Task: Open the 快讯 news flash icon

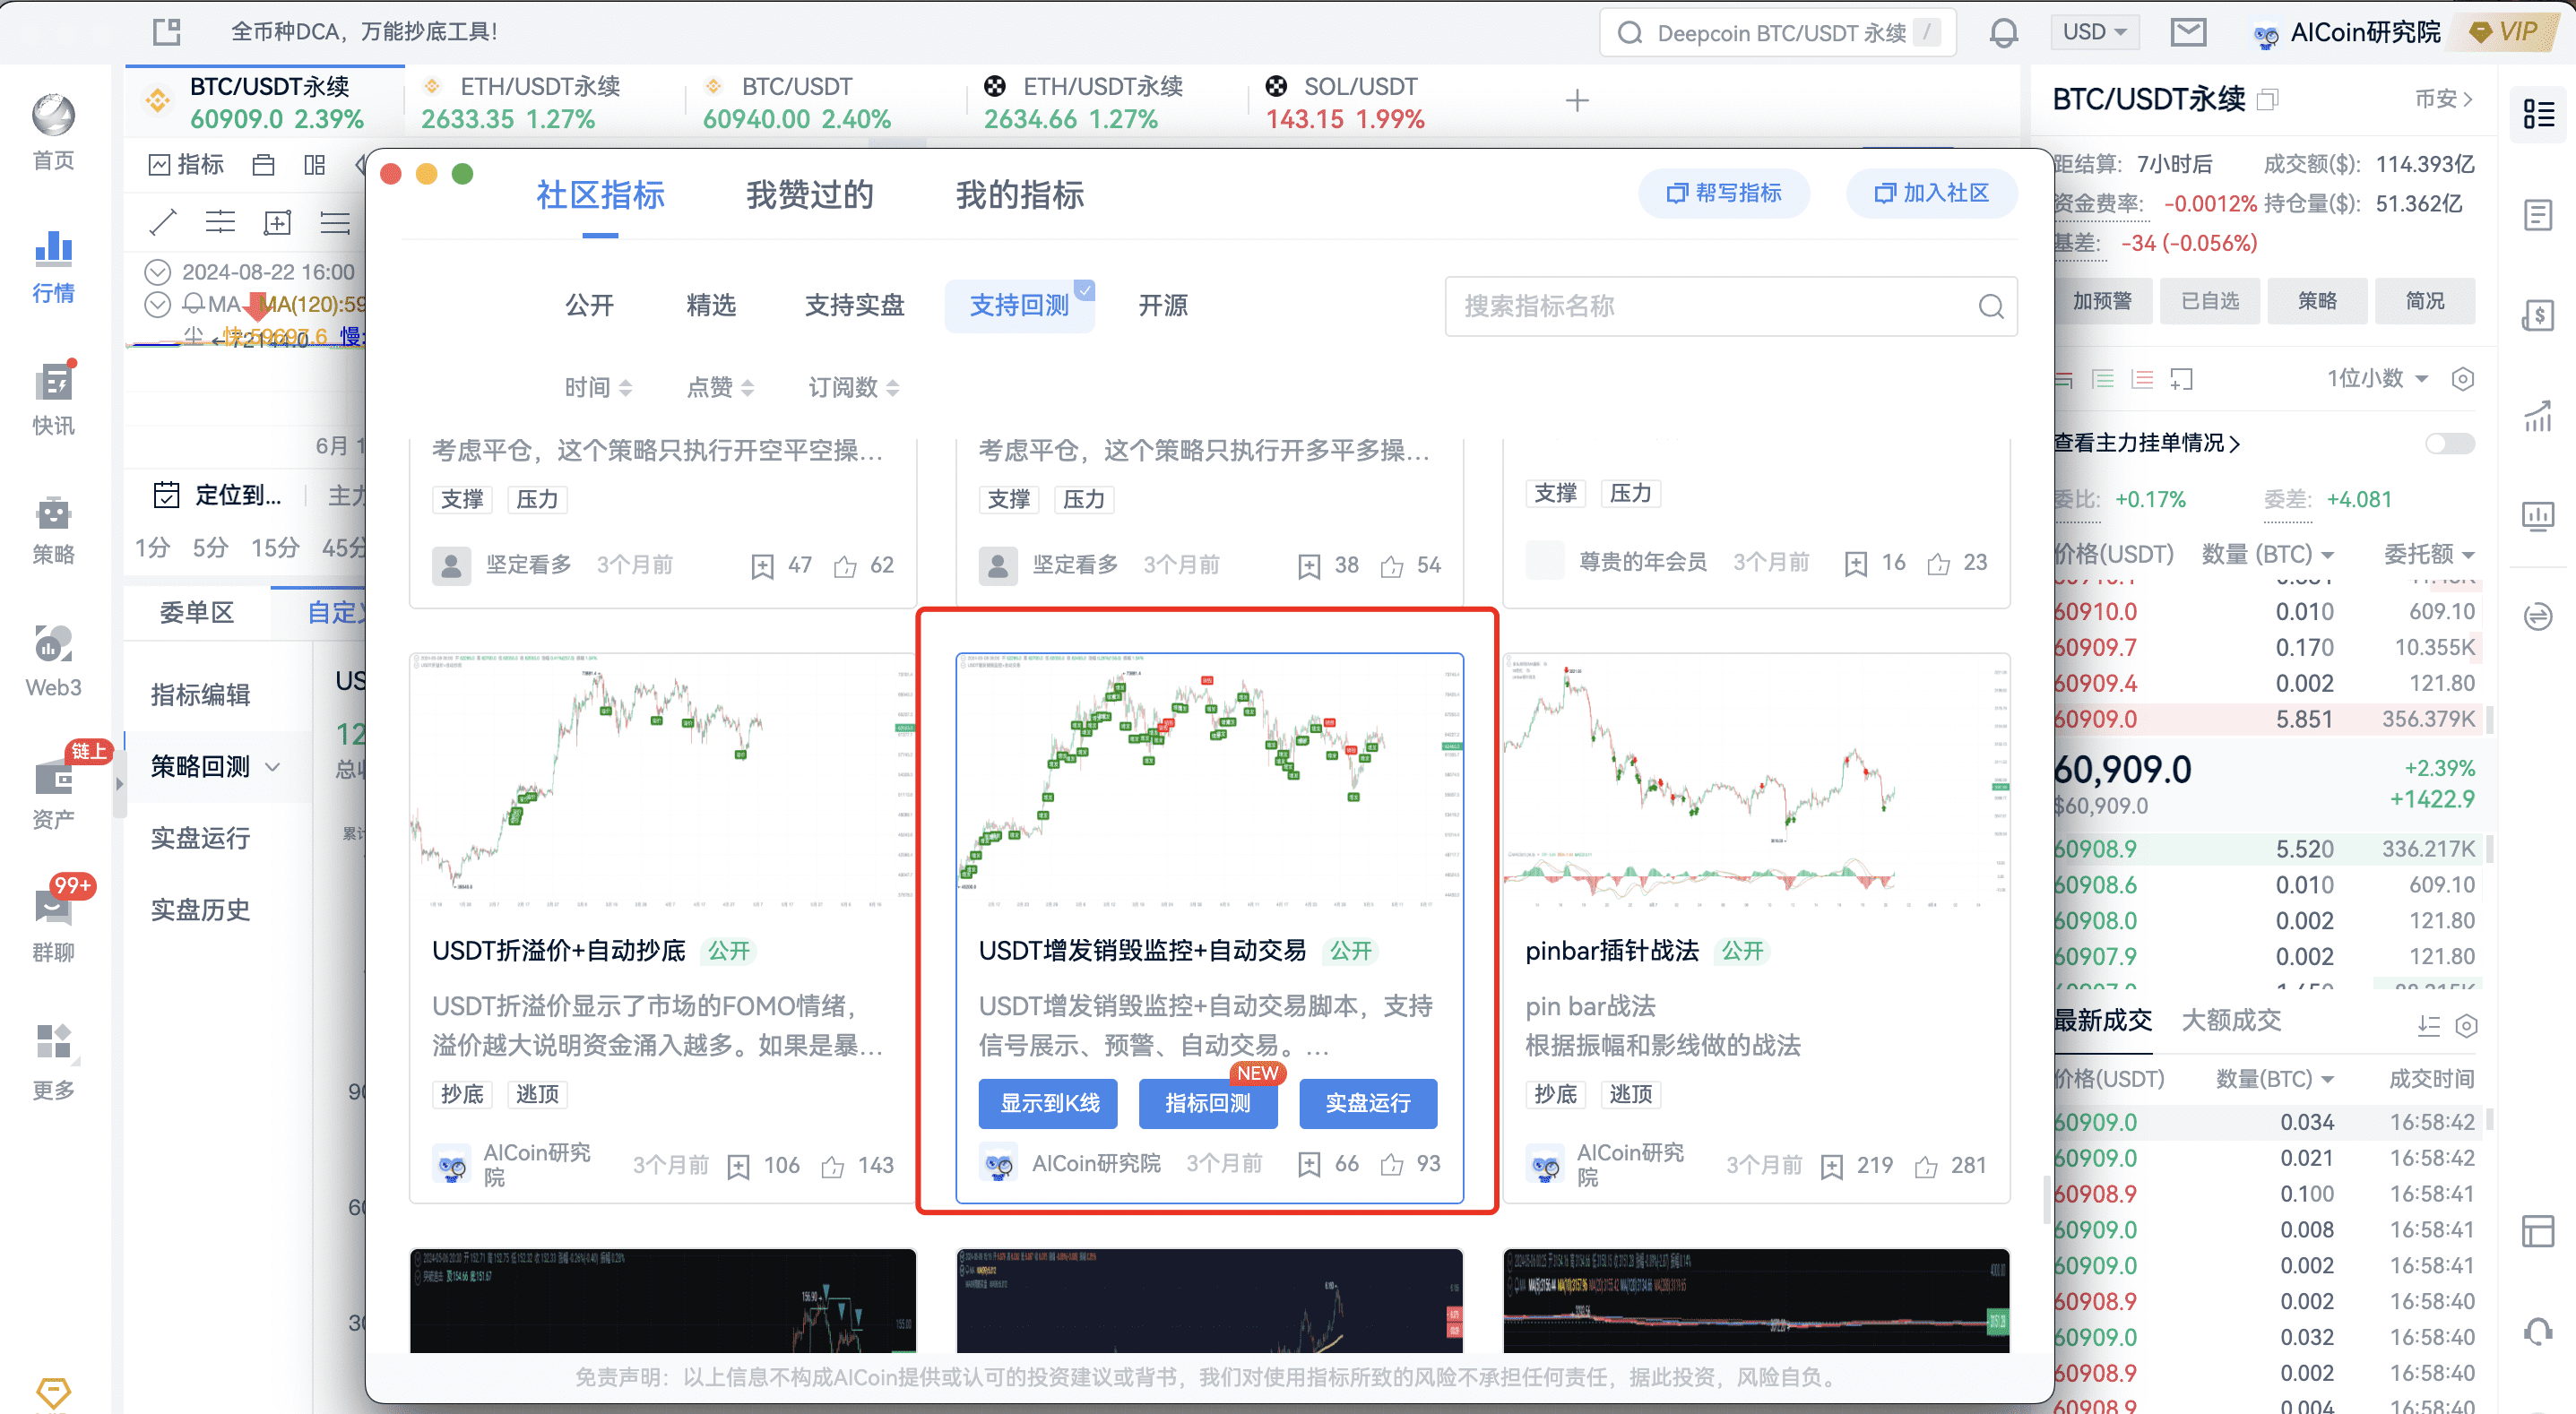Action: pos(53,381)
